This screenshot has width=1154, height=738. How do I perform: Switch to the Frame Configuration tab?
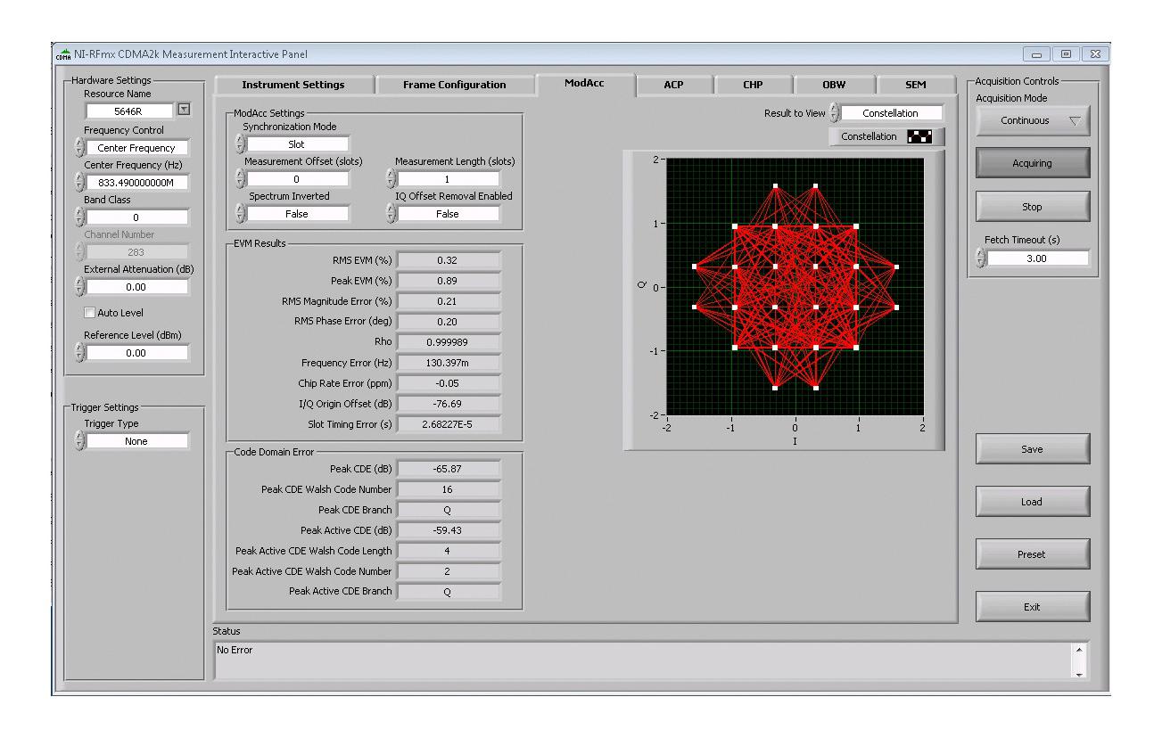(455, 85)
